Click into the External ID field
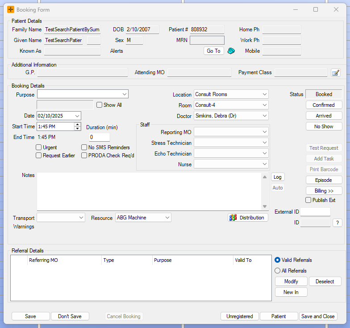Image resolution: width=350 pixels, height=328 pixels. (315, 212)
